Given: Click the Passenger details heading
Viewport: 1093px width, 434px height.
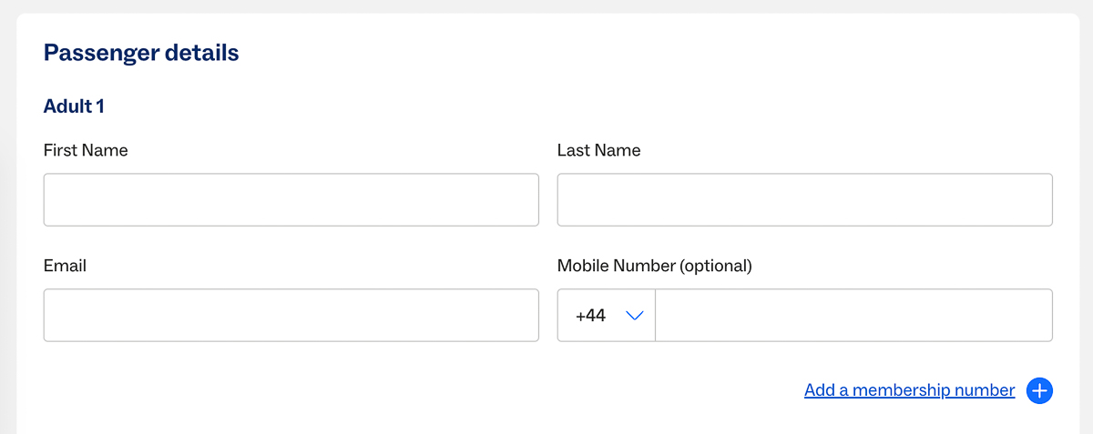Looking at the screenshot, I should 141,53.
